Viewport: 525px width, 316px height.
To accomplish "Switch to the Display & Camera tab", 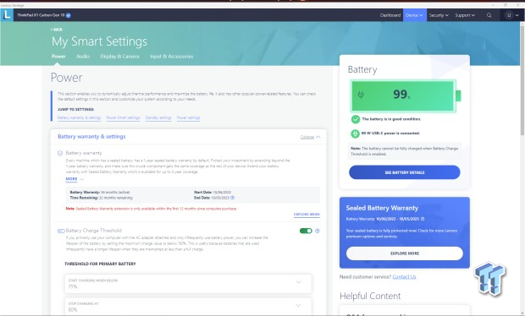I will tap(120, 57).
